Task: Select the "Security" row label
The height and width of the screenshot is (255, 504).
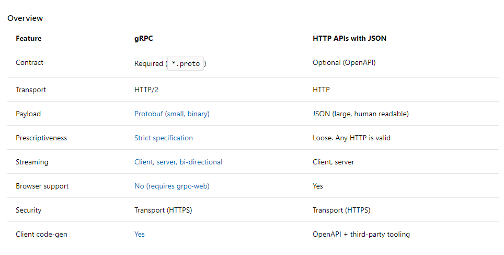Action: click(29, 210)
